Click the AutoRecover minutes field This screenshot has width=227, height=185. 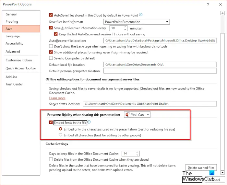click(117, 28)
